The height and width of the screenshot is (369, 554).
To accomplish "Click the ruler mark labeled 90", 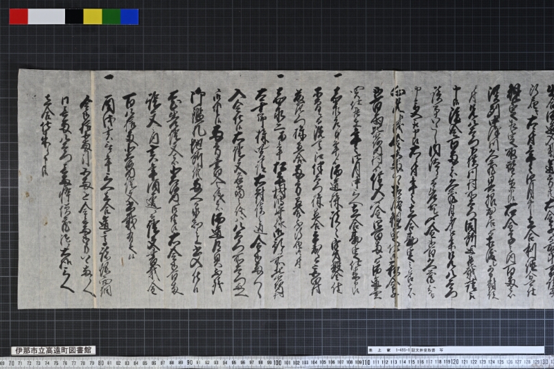I will click(190, 362).
